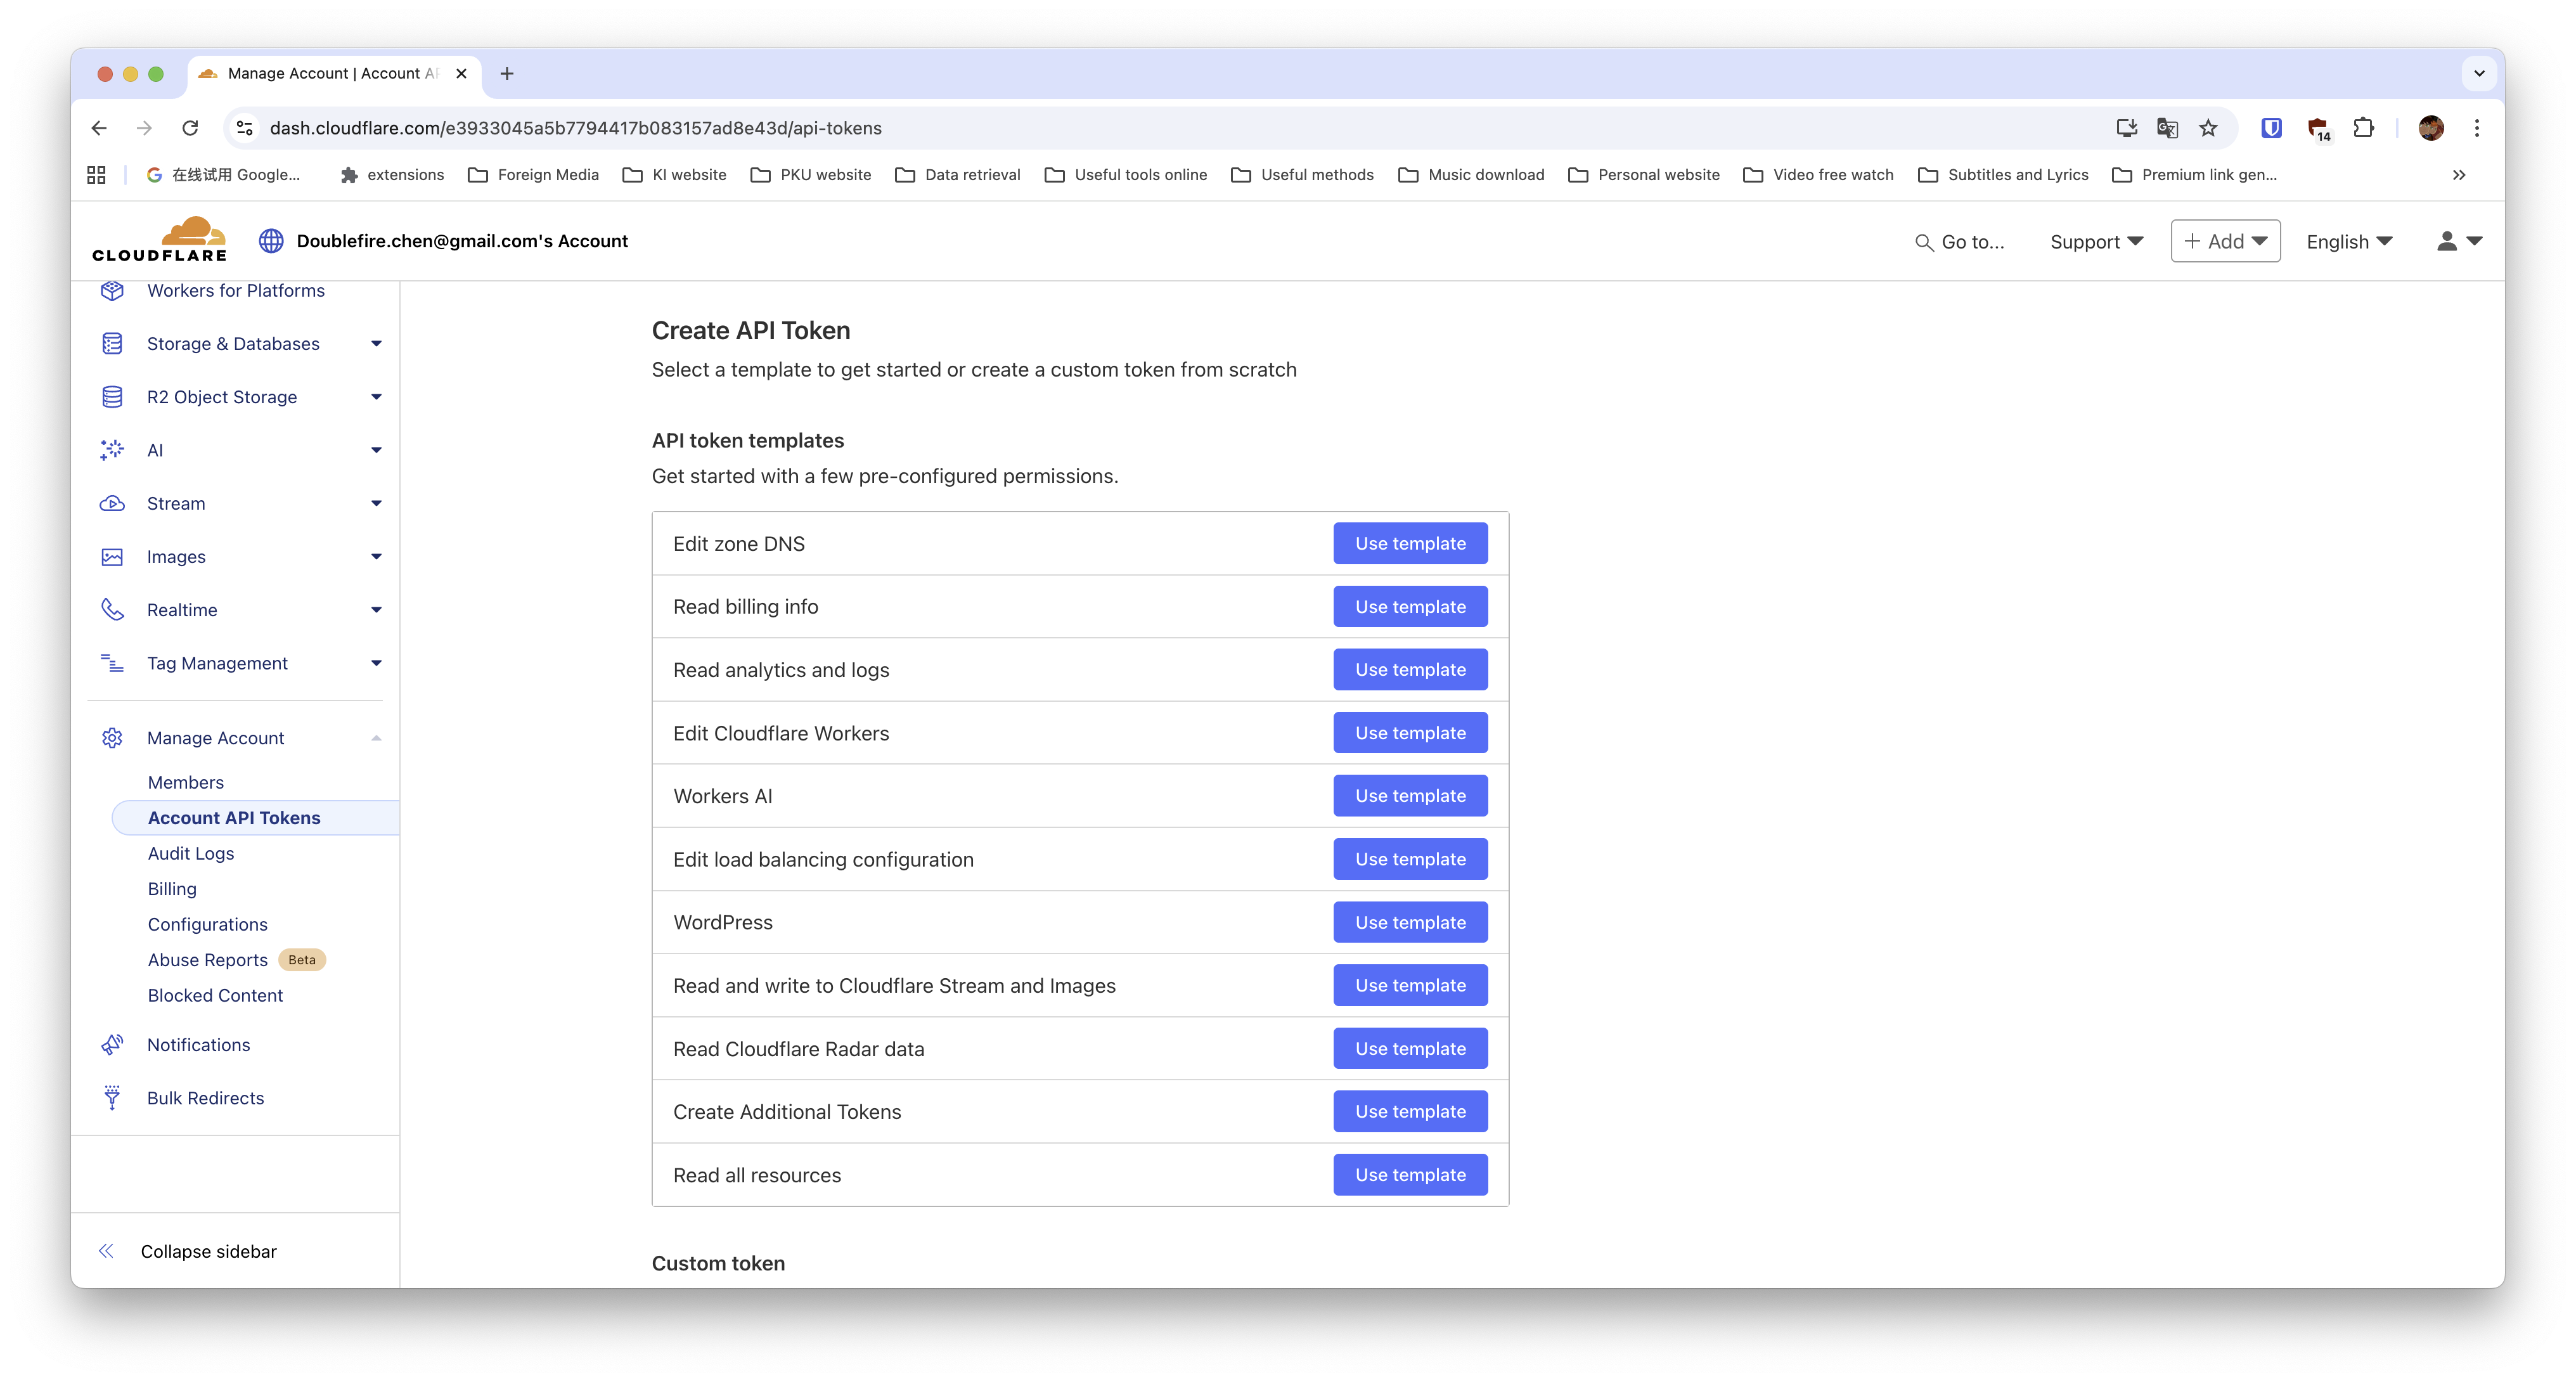Bookmark this page with the star icon

[2208, 128]
